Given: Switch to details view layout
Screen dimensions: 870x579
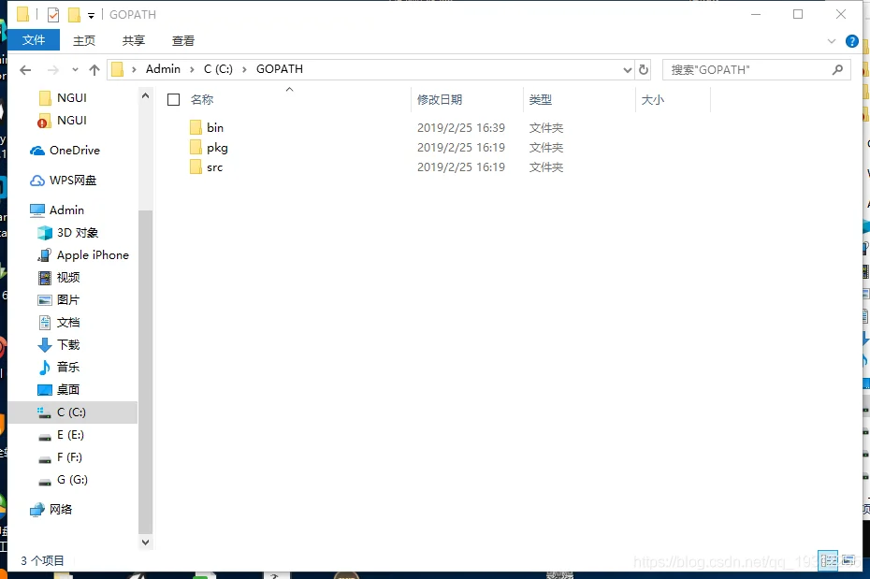Looking at the screenshot, I should 829,560.
